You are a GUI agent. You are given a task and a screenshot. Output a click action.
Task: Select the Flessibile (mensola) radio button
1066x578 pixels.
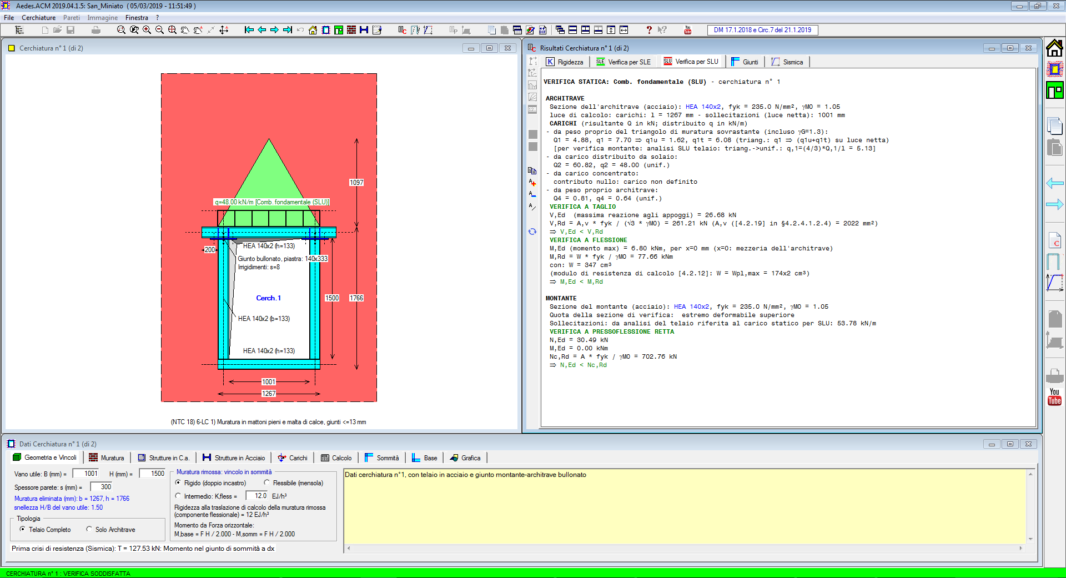pos(267,483)
